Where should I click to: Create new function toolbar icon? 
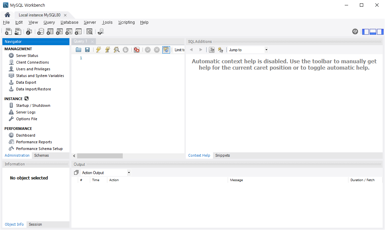point(78,31)
